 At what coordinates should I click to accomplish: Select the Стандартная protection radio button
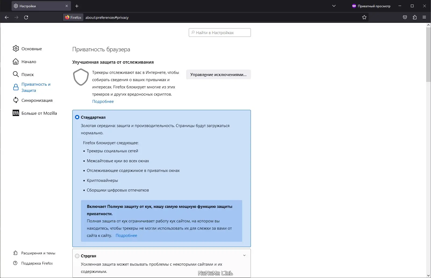click(77, 117)
